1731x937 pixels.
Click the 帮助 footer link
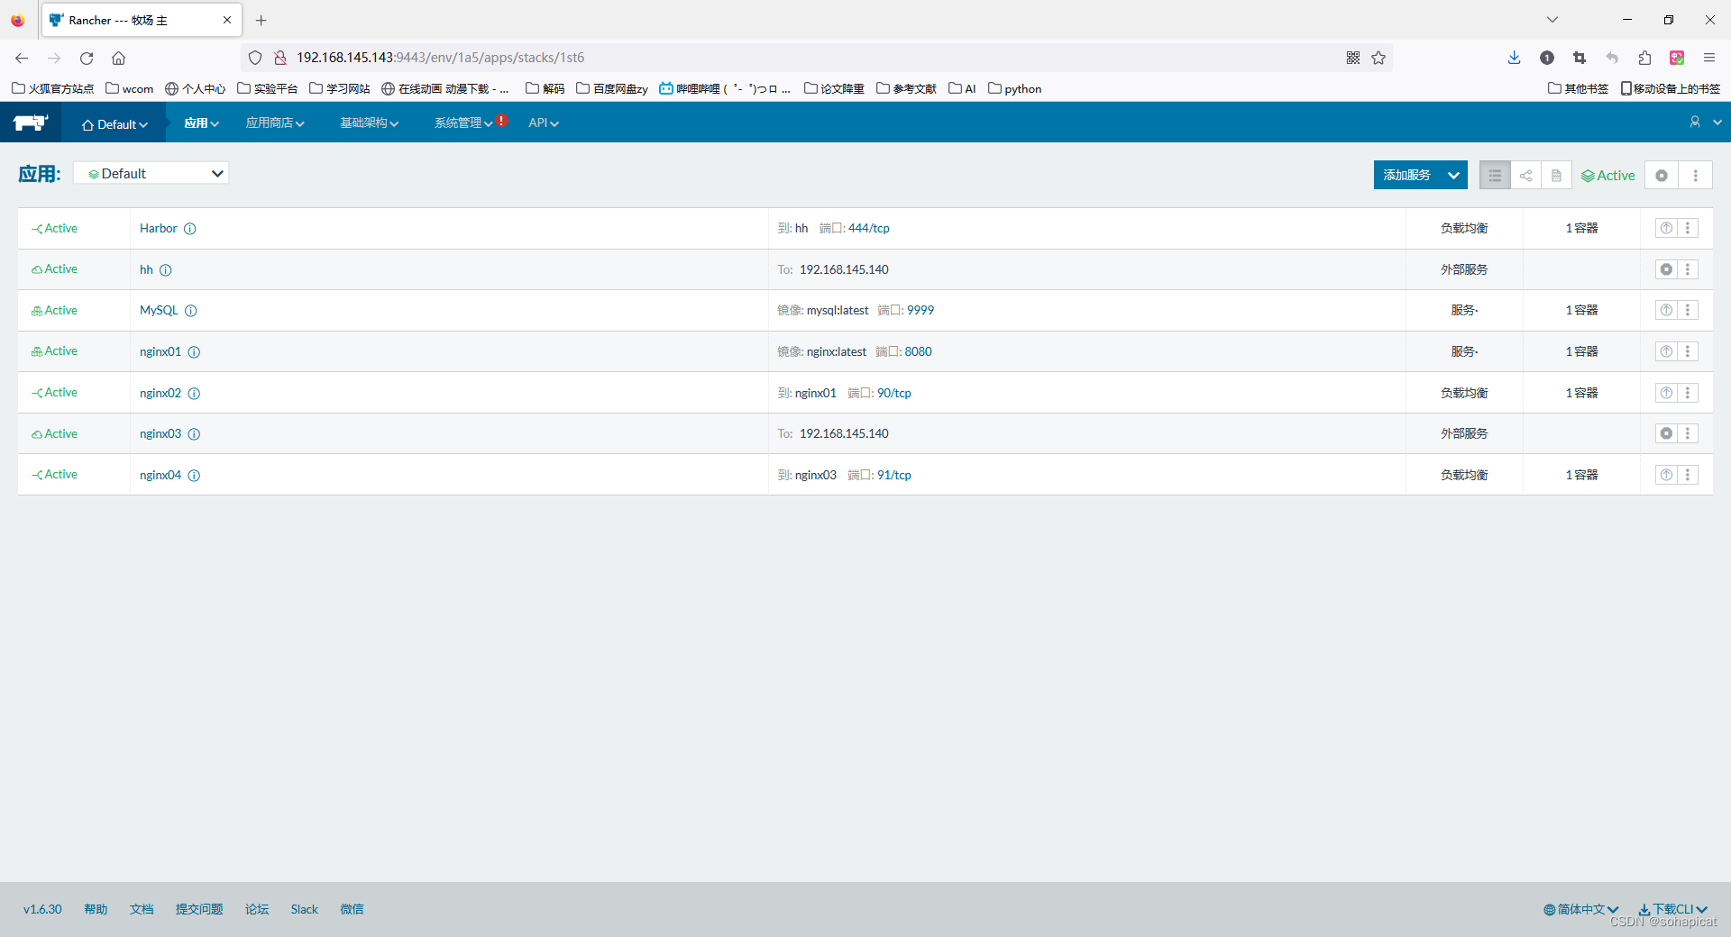point(96,909)
